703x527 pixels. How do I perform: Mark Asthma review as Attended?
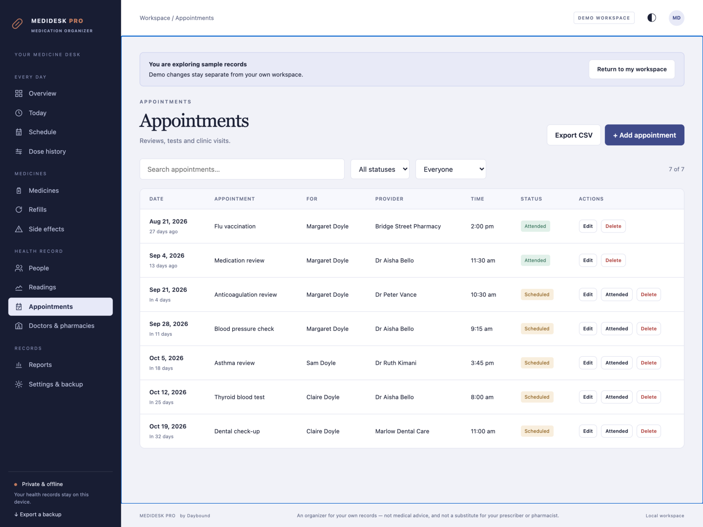click(x=617, y=363)
